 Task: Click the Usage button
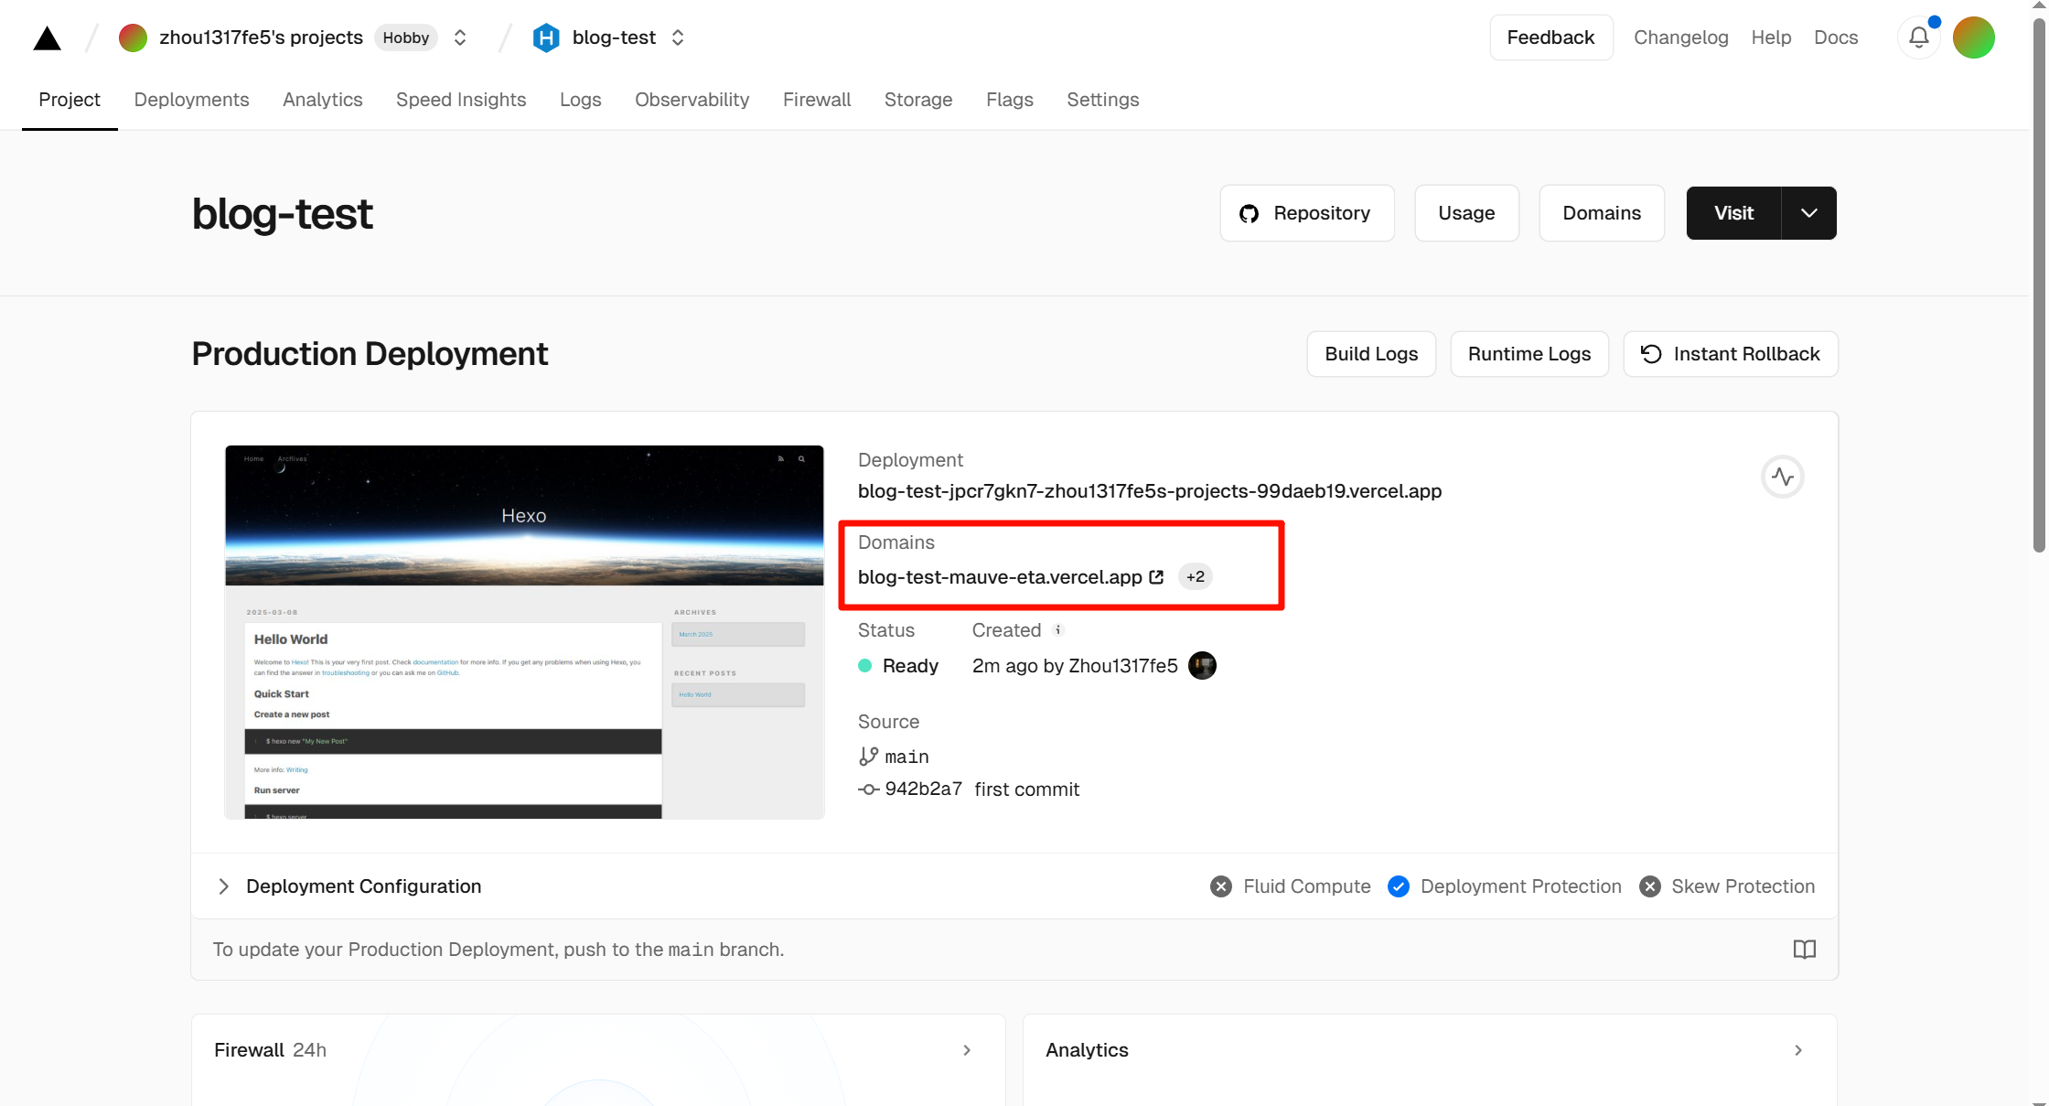point(1466,213)
